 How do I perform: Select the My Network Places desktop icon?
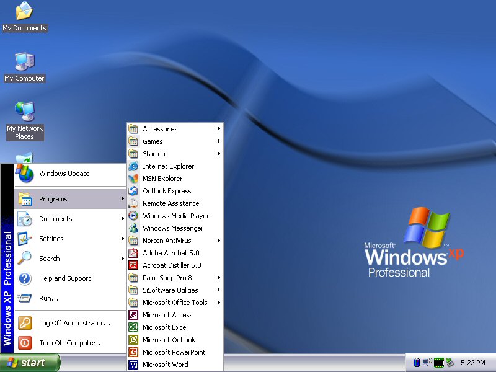pos(25,121)
